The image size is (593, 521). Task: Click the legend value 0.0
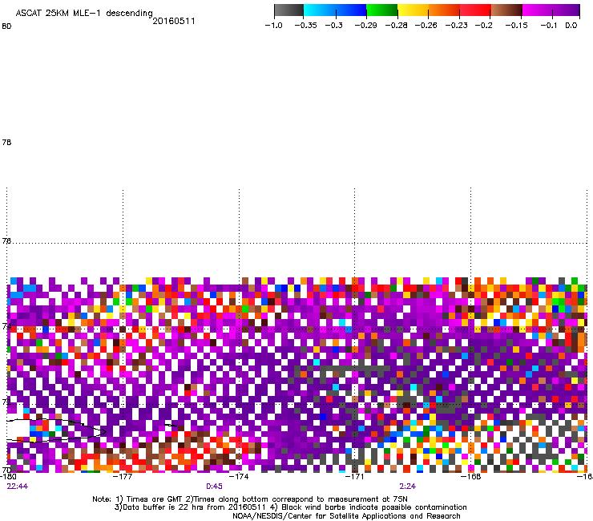pyautogui.click(x=571, y=26)
